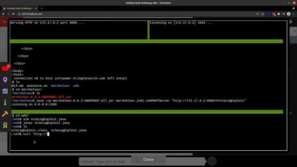
Task: Click the round icon below window controls
Action: coord(293,8)
